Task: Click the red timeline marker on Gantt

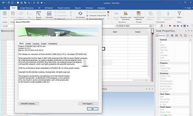Action: click(x=152, y=34)
